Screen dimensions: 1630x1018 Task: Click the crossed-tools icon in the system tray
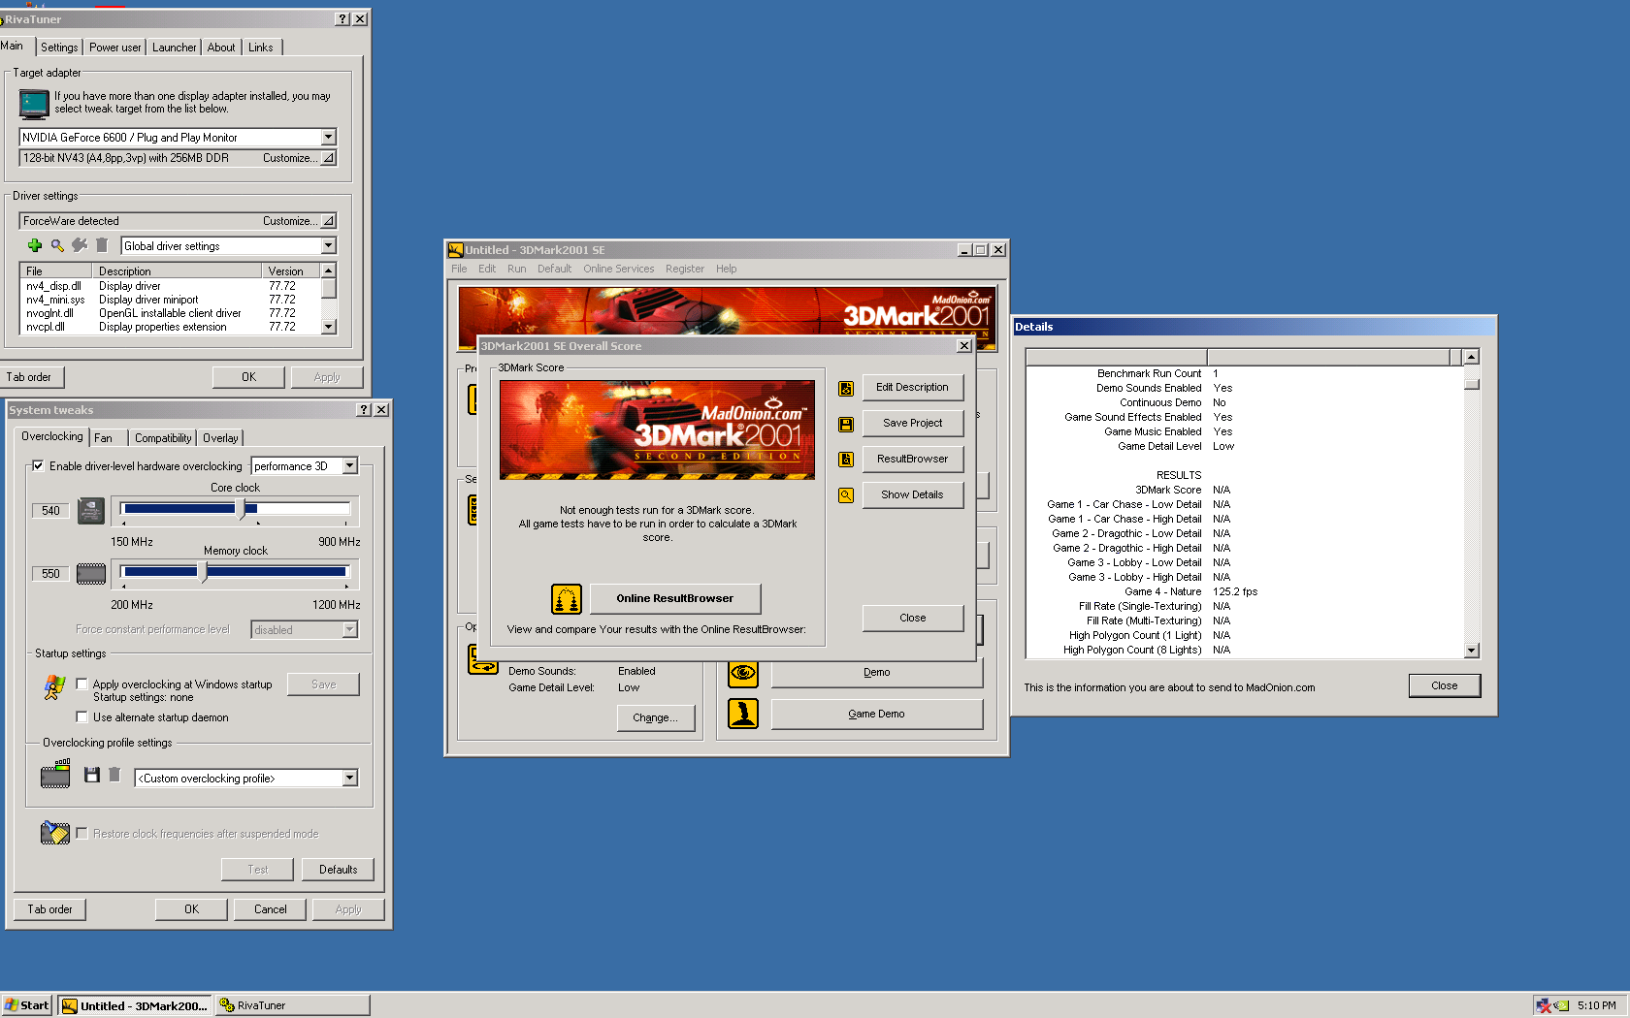(x=1544, y=1005)
